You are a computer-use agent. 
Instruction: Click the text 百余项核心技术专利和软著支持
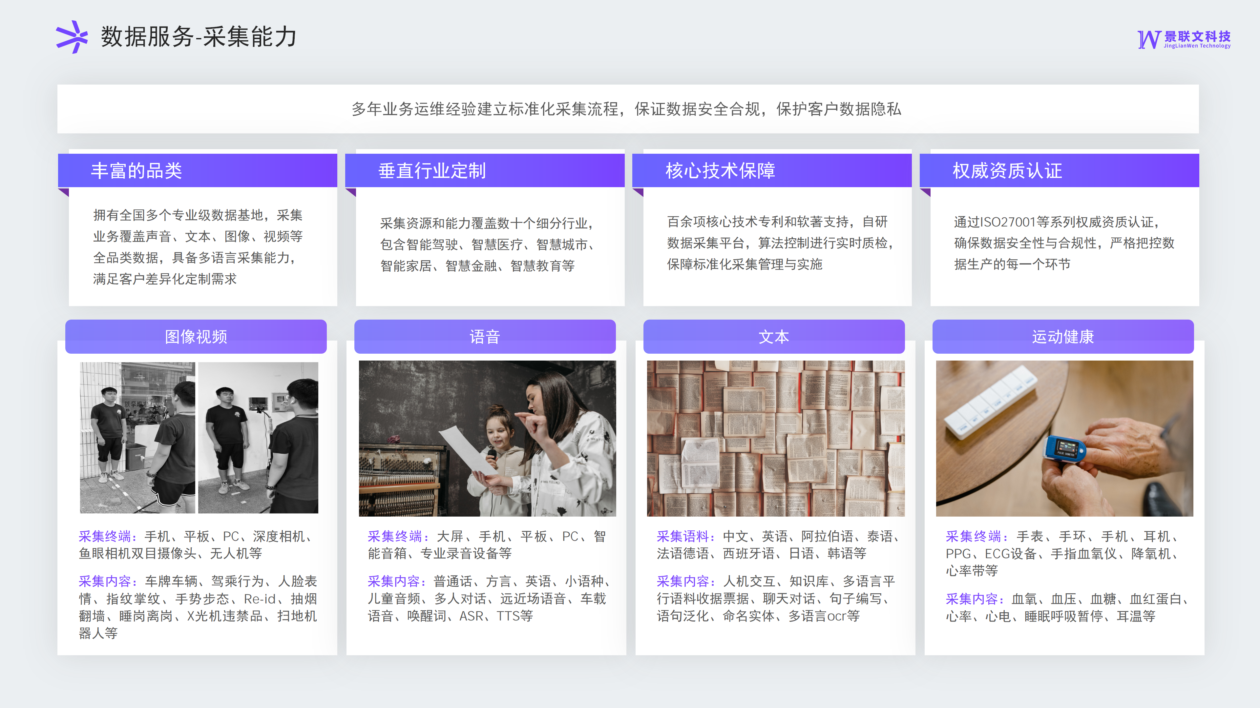(x=758, y=222)
